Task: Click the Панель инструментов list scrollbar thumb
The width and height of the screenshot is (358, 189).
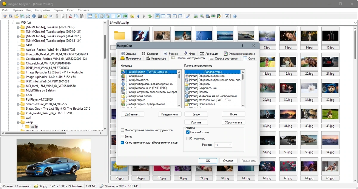Action: pos(243,77)
